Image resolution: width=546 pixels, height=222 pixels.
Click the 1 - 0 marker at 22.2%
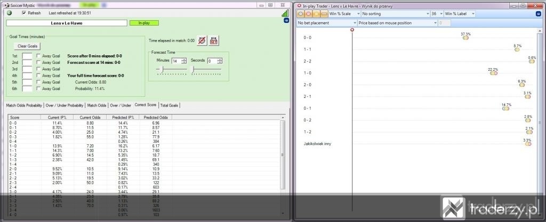click(x=494, y=73)
